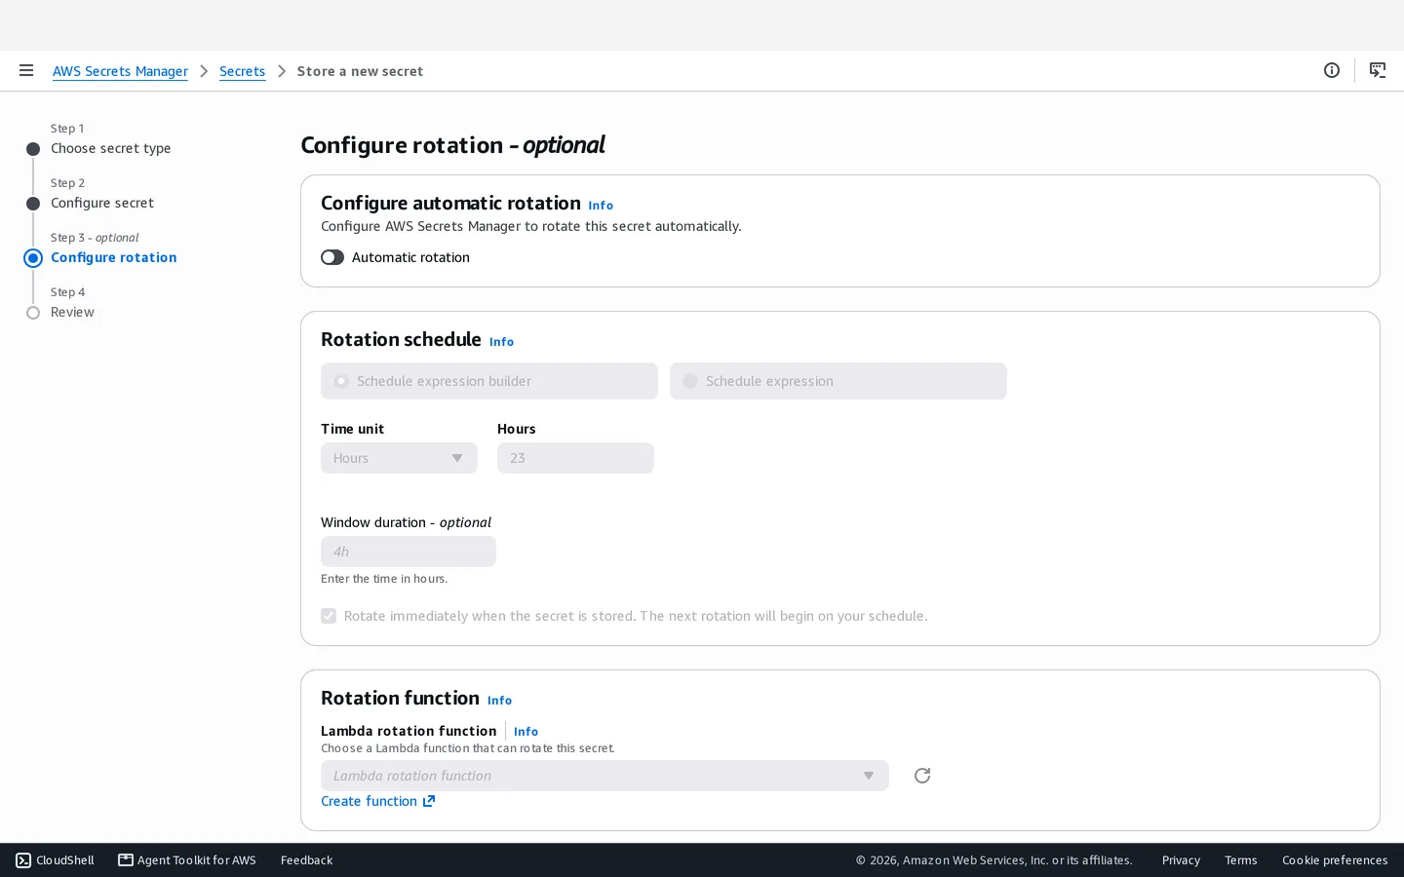Image resolution: width=1404 pixels, height=877 pixels.
Task: Click the Window duration input field
Action: [x=409, y=552]
